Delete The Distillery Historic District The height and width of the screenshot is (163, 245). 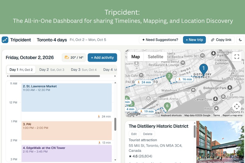[148, 134]
